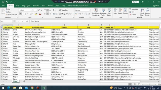Switch to the Review tab
The height and width of the screenshot is (90, 161).
pyautogui.click(x=50, y=6)
